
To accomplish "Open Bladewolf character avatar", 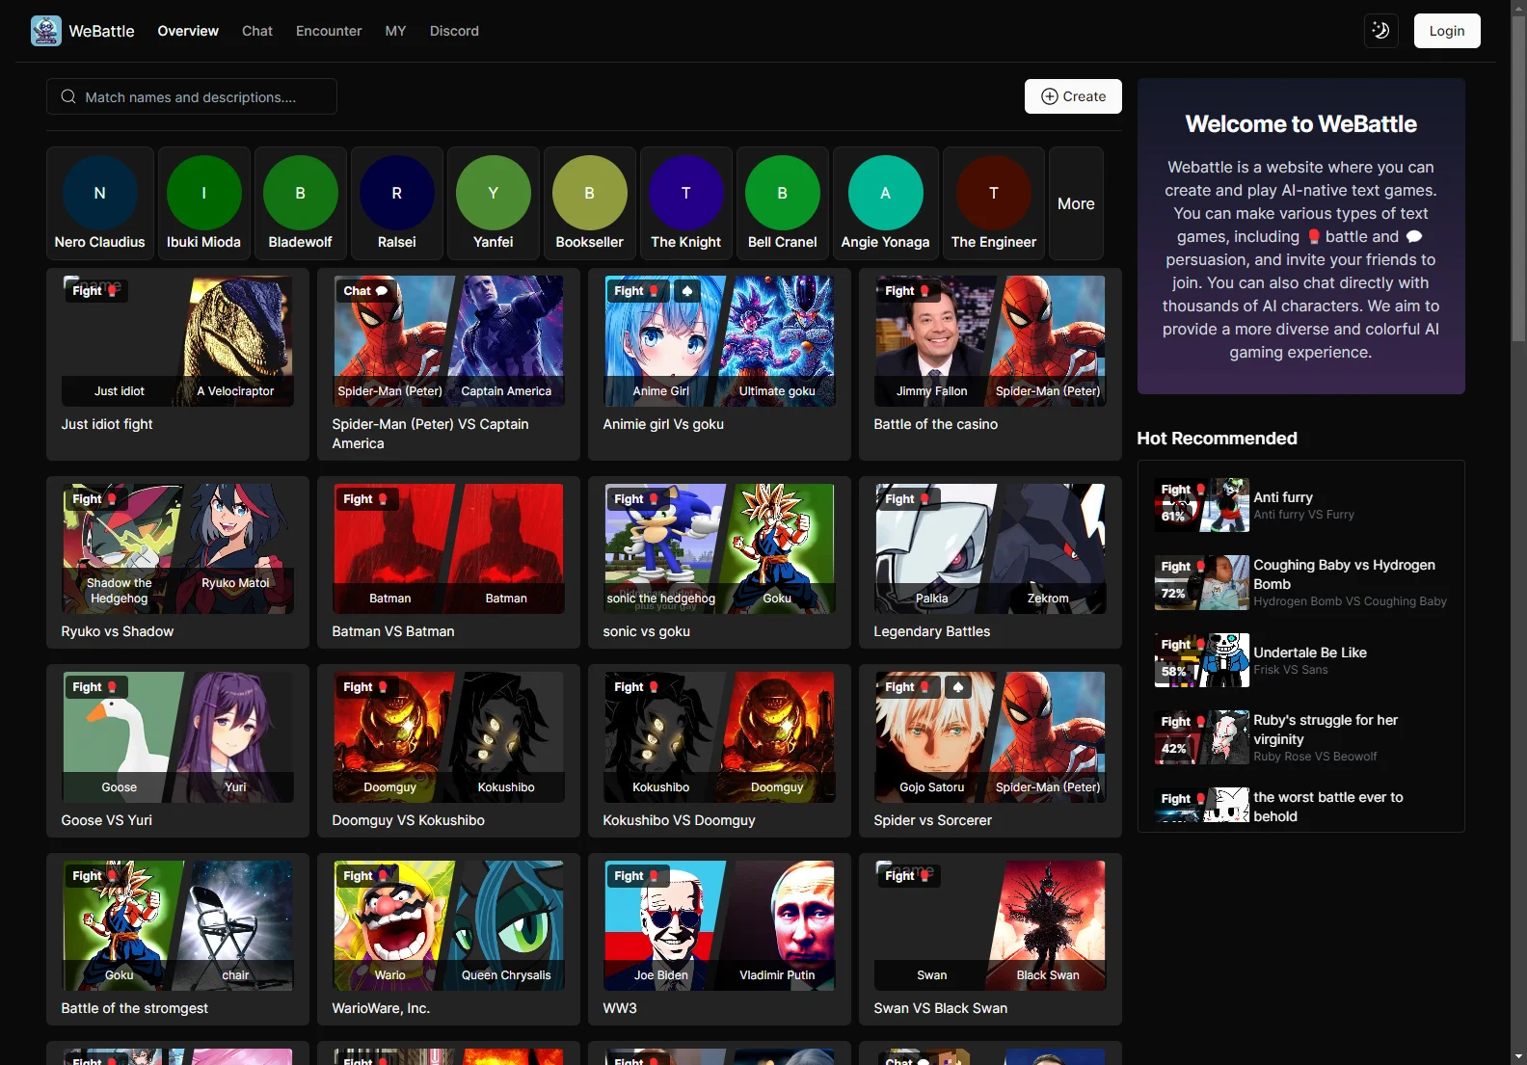I will click(300, 193).
